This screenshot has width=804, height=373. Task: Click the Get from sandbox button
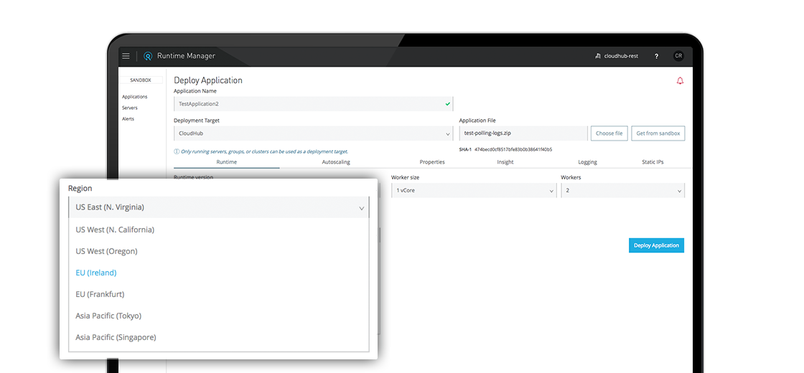tap(658, 133)
